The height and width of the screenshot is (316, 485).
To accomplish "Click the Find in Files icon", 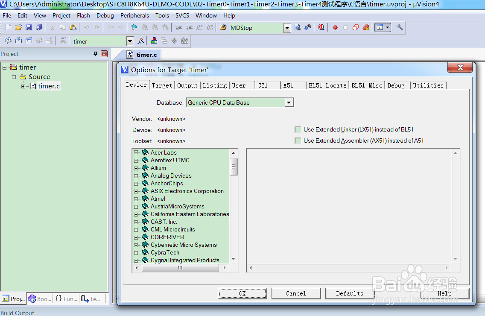I will click(x=223, y=28).
